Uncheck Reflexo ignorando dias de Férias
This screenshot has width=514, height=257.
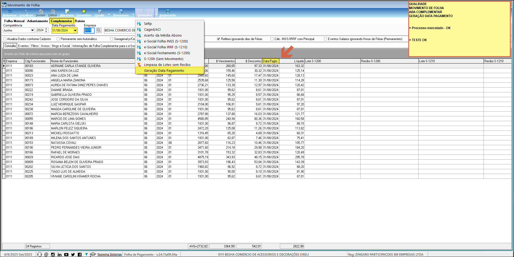[218, 39]
